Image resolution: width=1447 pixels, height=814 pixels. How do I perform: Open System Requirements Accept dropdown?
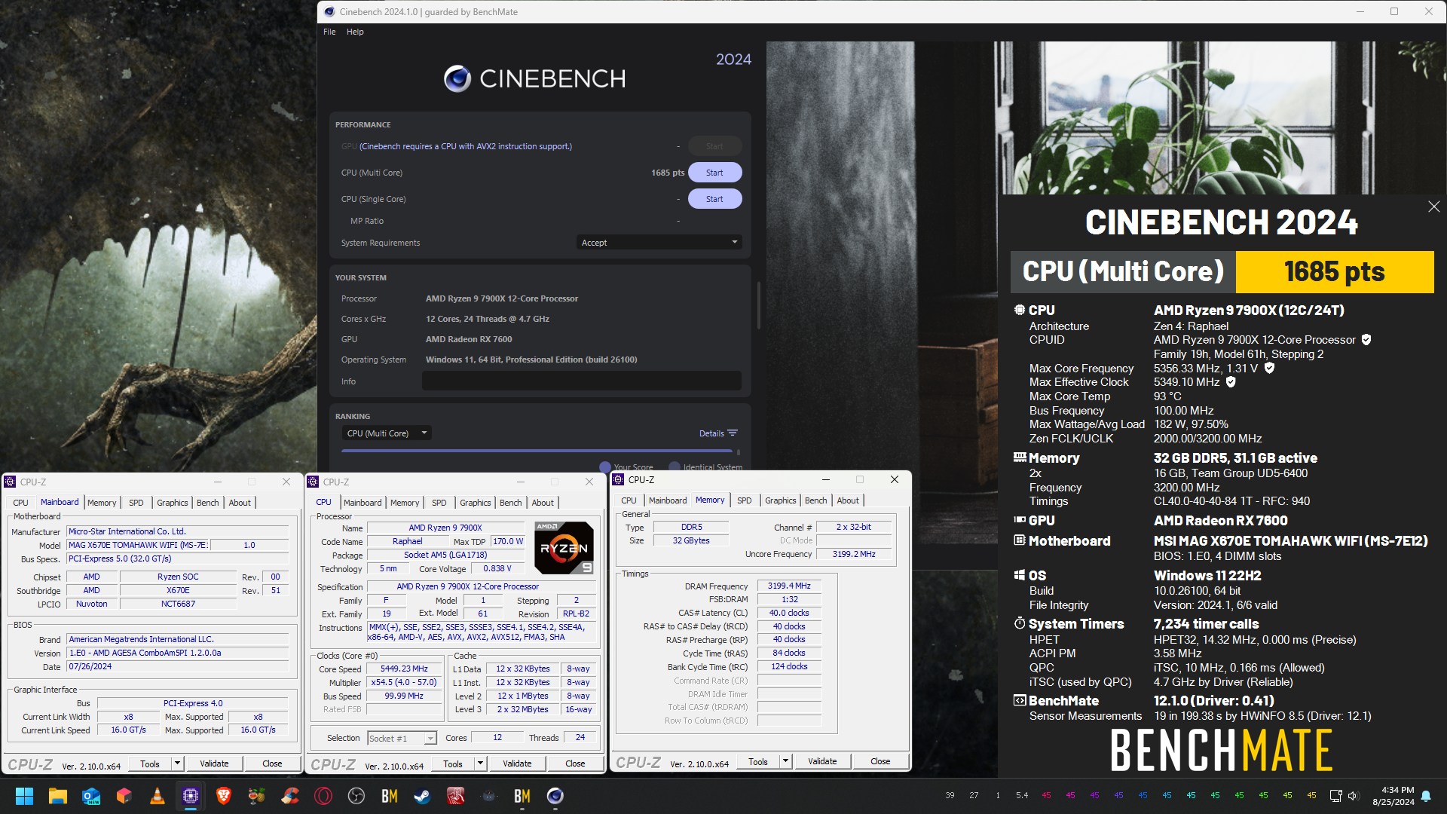659,243
